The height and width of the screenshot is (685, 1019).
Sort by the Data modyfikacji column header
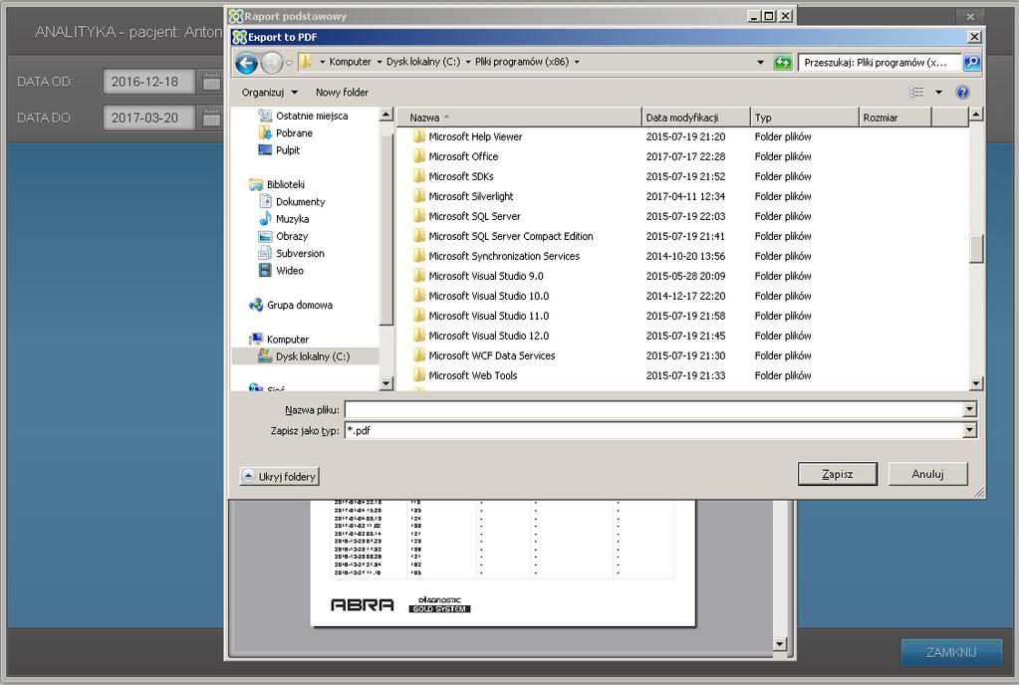tap(695, 117)
